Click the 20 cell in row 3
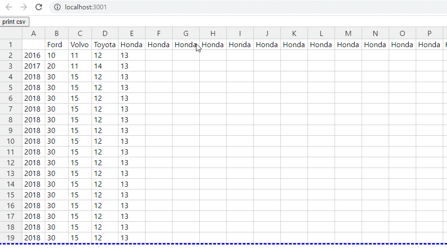Viewport: 447px width, 252px height. [57, 66]
